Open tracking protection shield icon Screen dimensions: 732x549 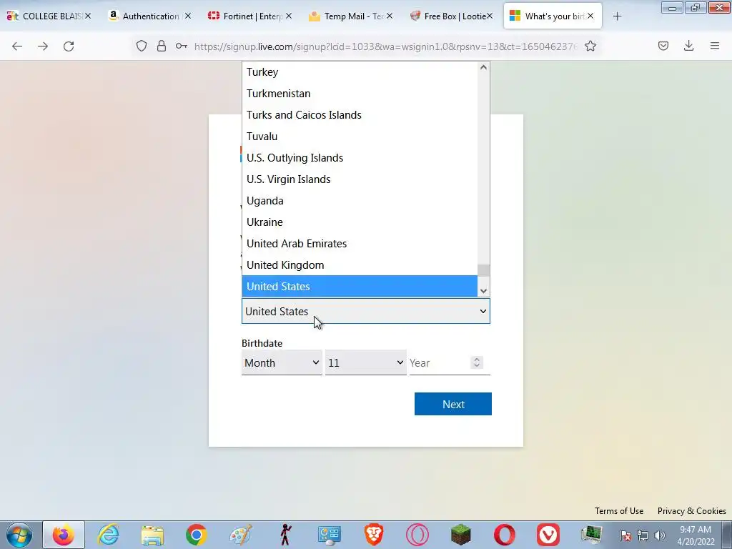142,46
